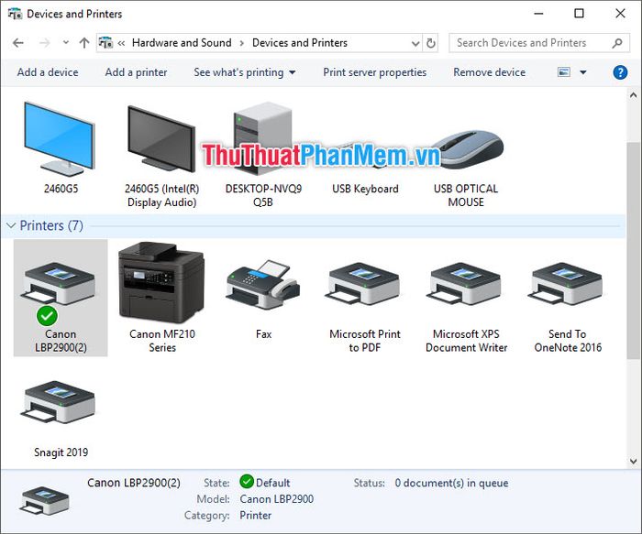This screenshot has width=642, height=534.
Task: Open the Help question mark icon
Action: (x=620, y=72)
